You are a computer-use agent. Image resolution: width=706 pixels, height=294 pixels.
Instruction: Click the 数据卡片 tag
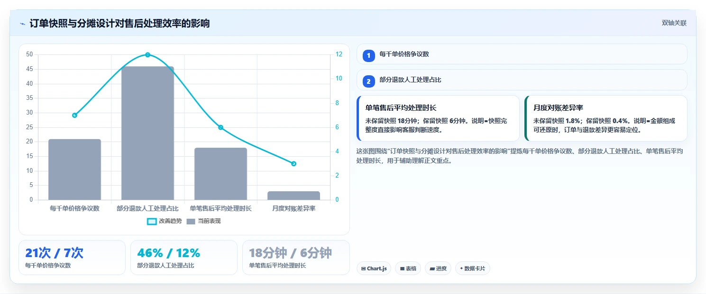pyautogui.click(x=472, y=268)
